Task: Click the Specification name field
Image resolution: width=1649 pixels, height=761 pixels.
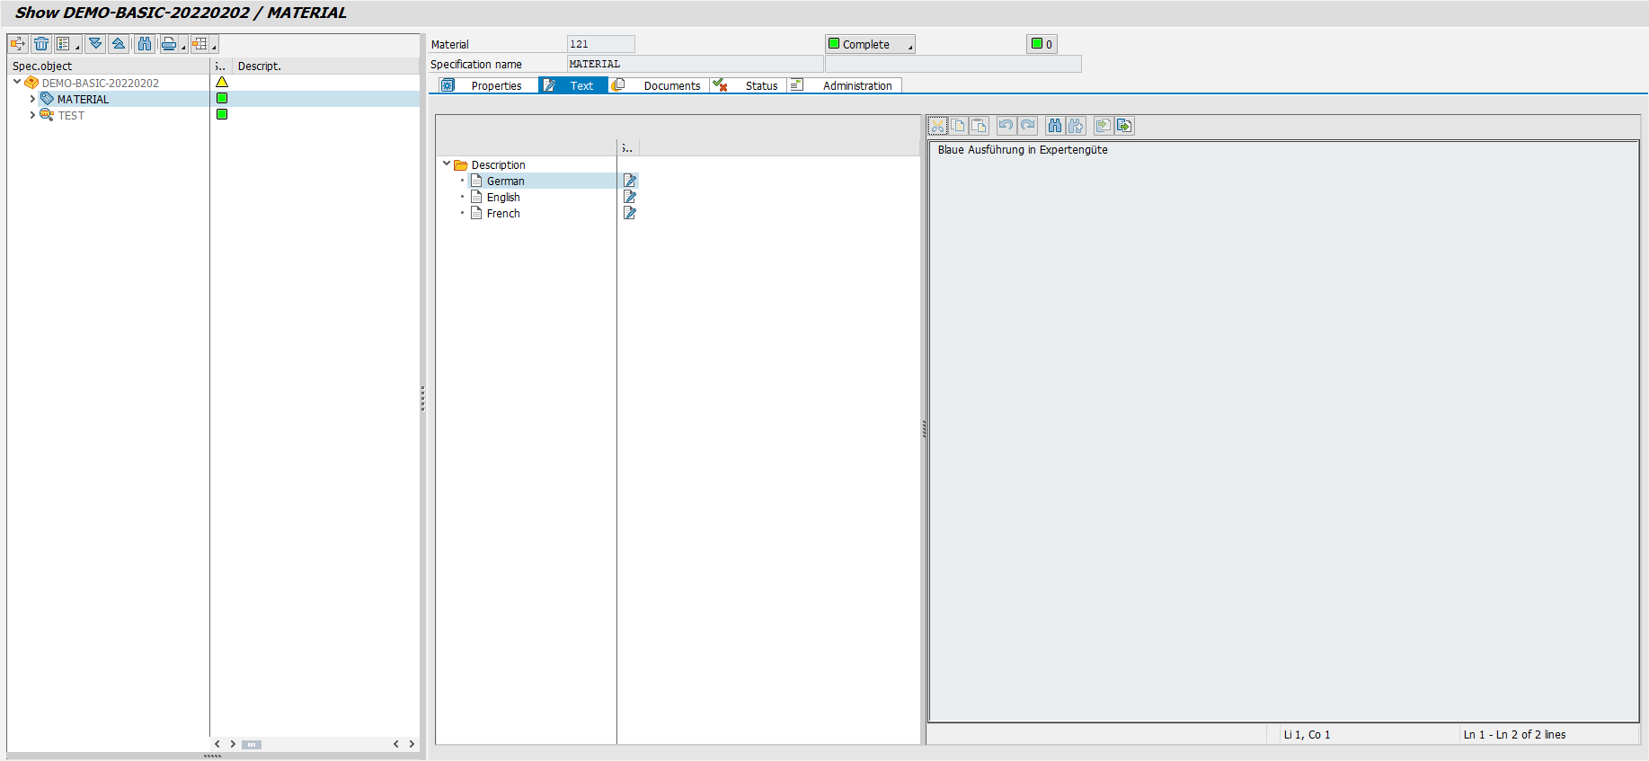Action: (695, 64)
